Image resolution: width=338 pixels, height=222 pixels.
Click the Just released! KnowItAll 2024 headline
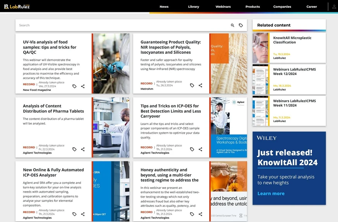287,157
